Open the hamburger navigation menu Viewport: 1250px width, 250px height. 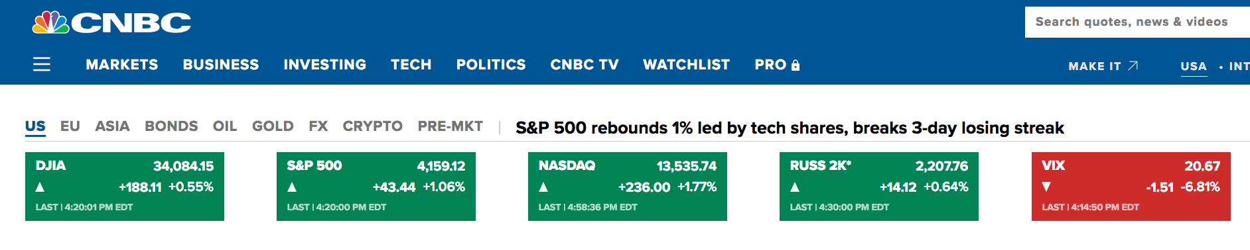point(42,64)
